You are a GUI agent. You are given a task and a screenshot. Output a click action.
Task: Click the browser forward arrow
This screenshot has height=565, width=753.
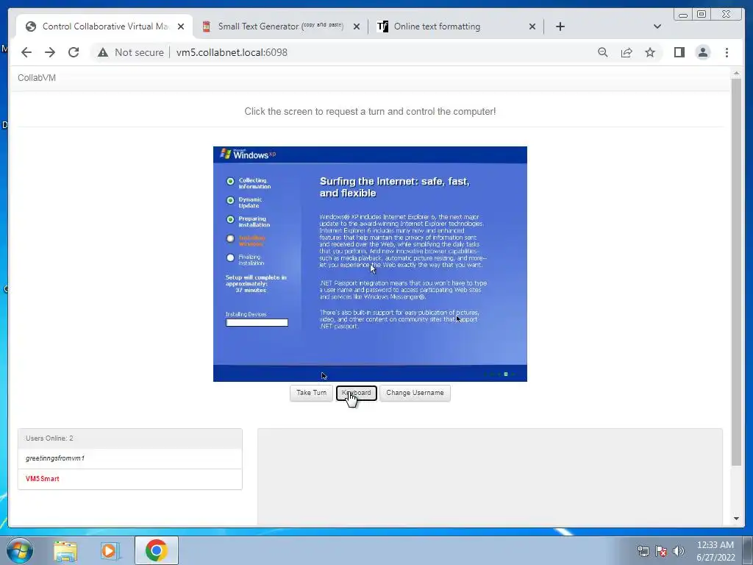50,52
